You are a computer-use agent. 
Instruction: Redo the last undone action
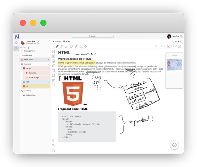click(x=161, y=46)
